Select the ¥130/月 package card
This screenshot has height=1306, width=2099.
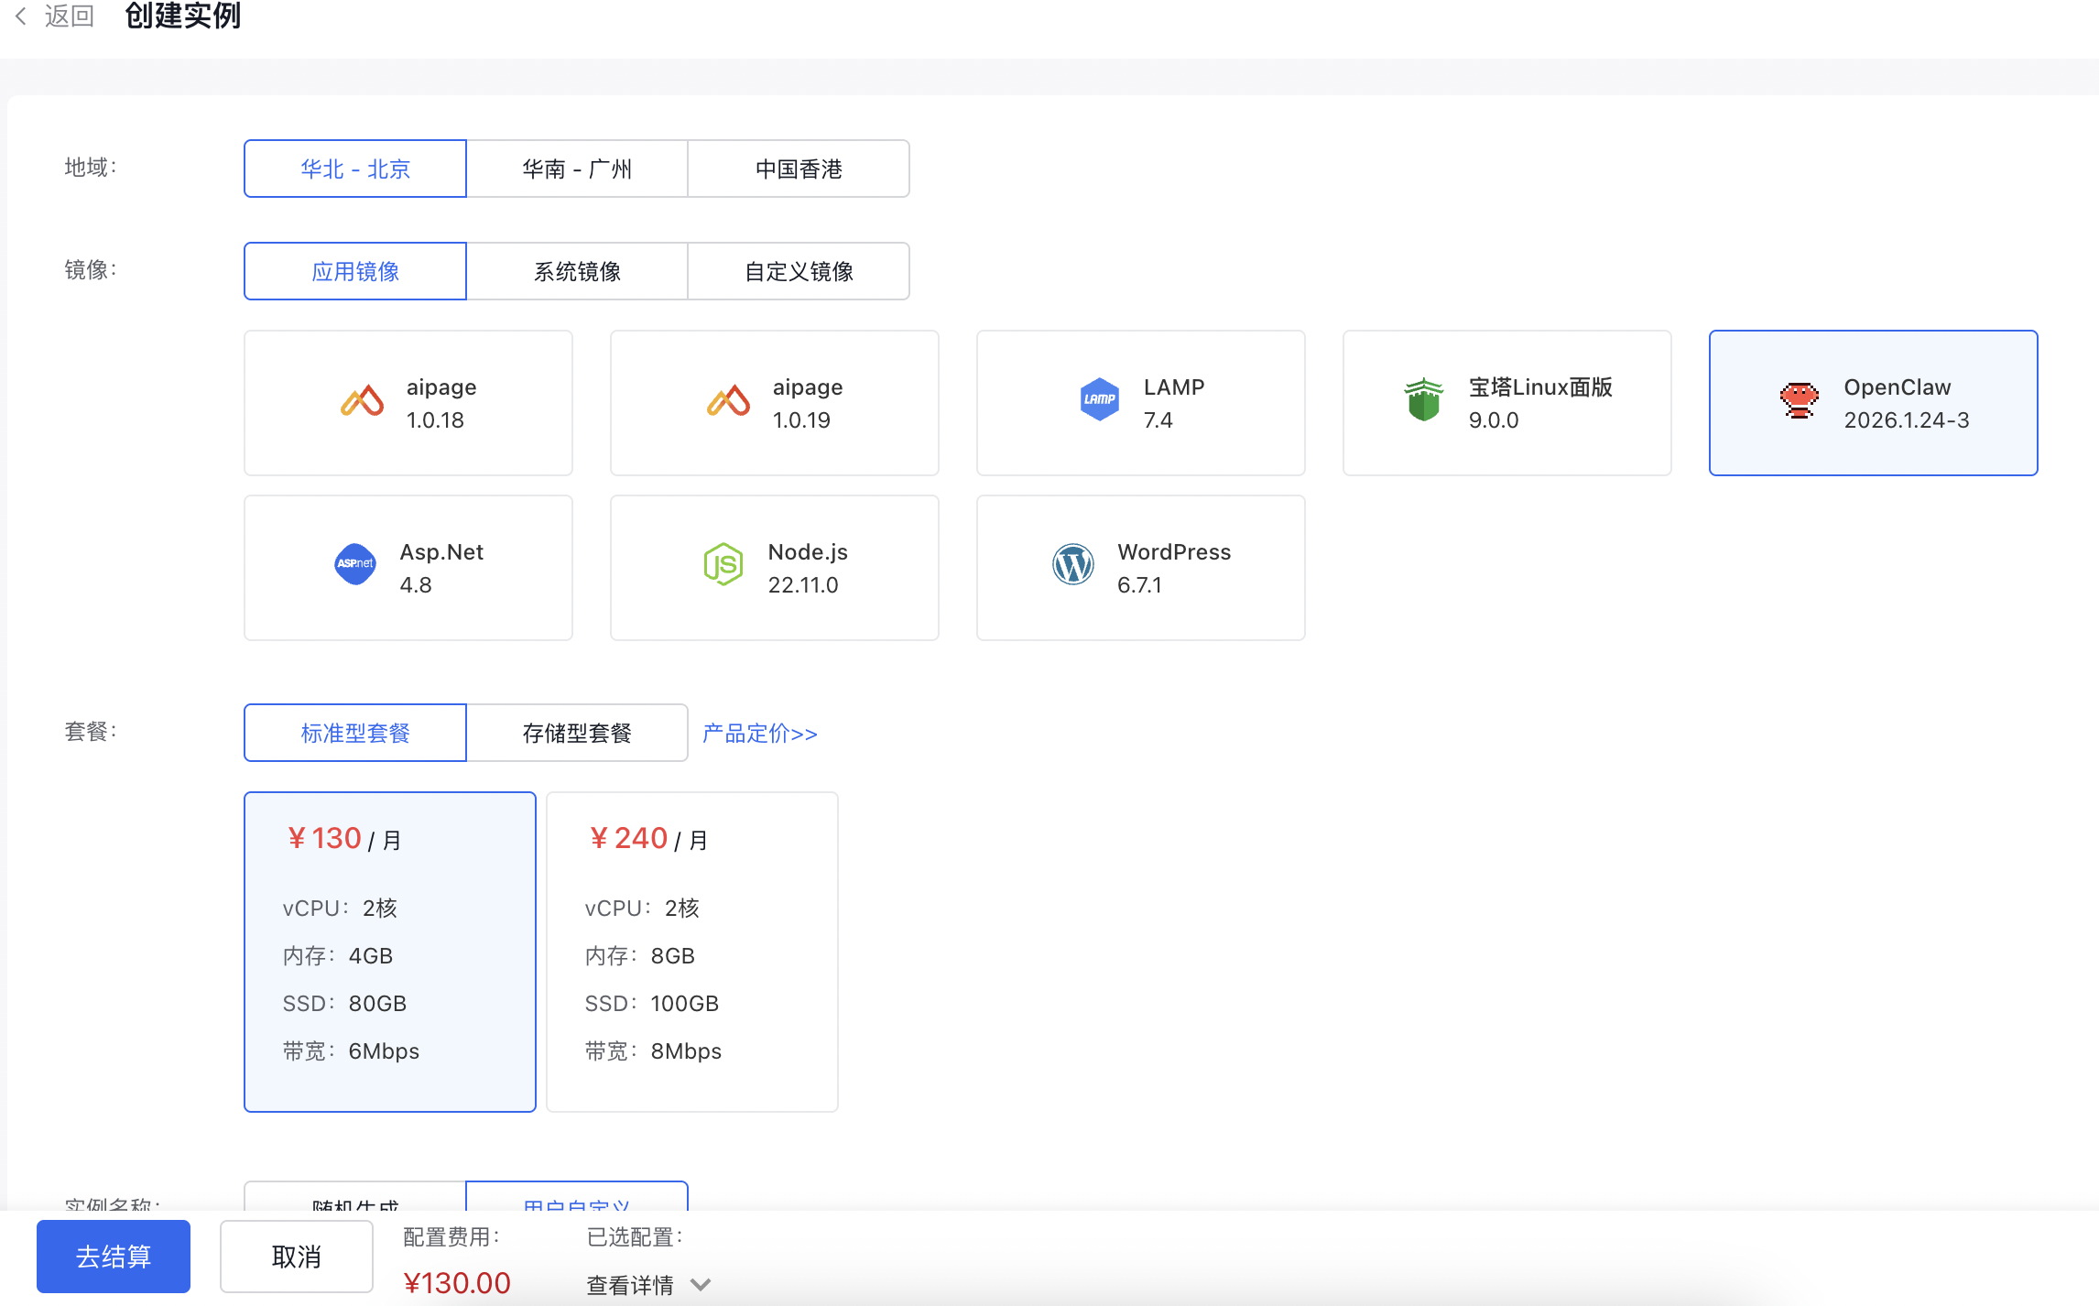coord(390,951)
